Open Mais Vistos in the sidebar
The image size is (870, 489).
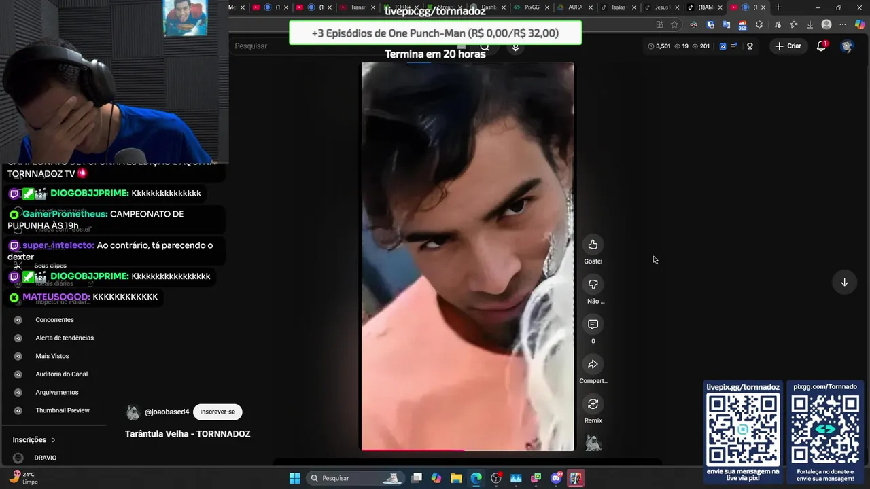[x=52, y=356]
